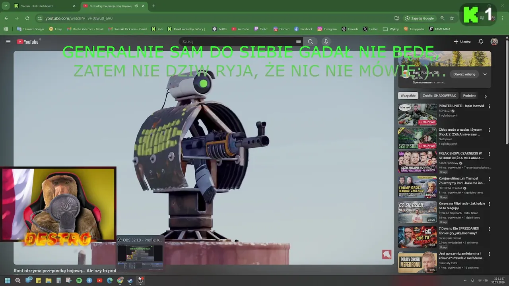509x286 pixels.
Task: Open Panel kontrolny twórcy bookmark
Action: pos(187,29)
